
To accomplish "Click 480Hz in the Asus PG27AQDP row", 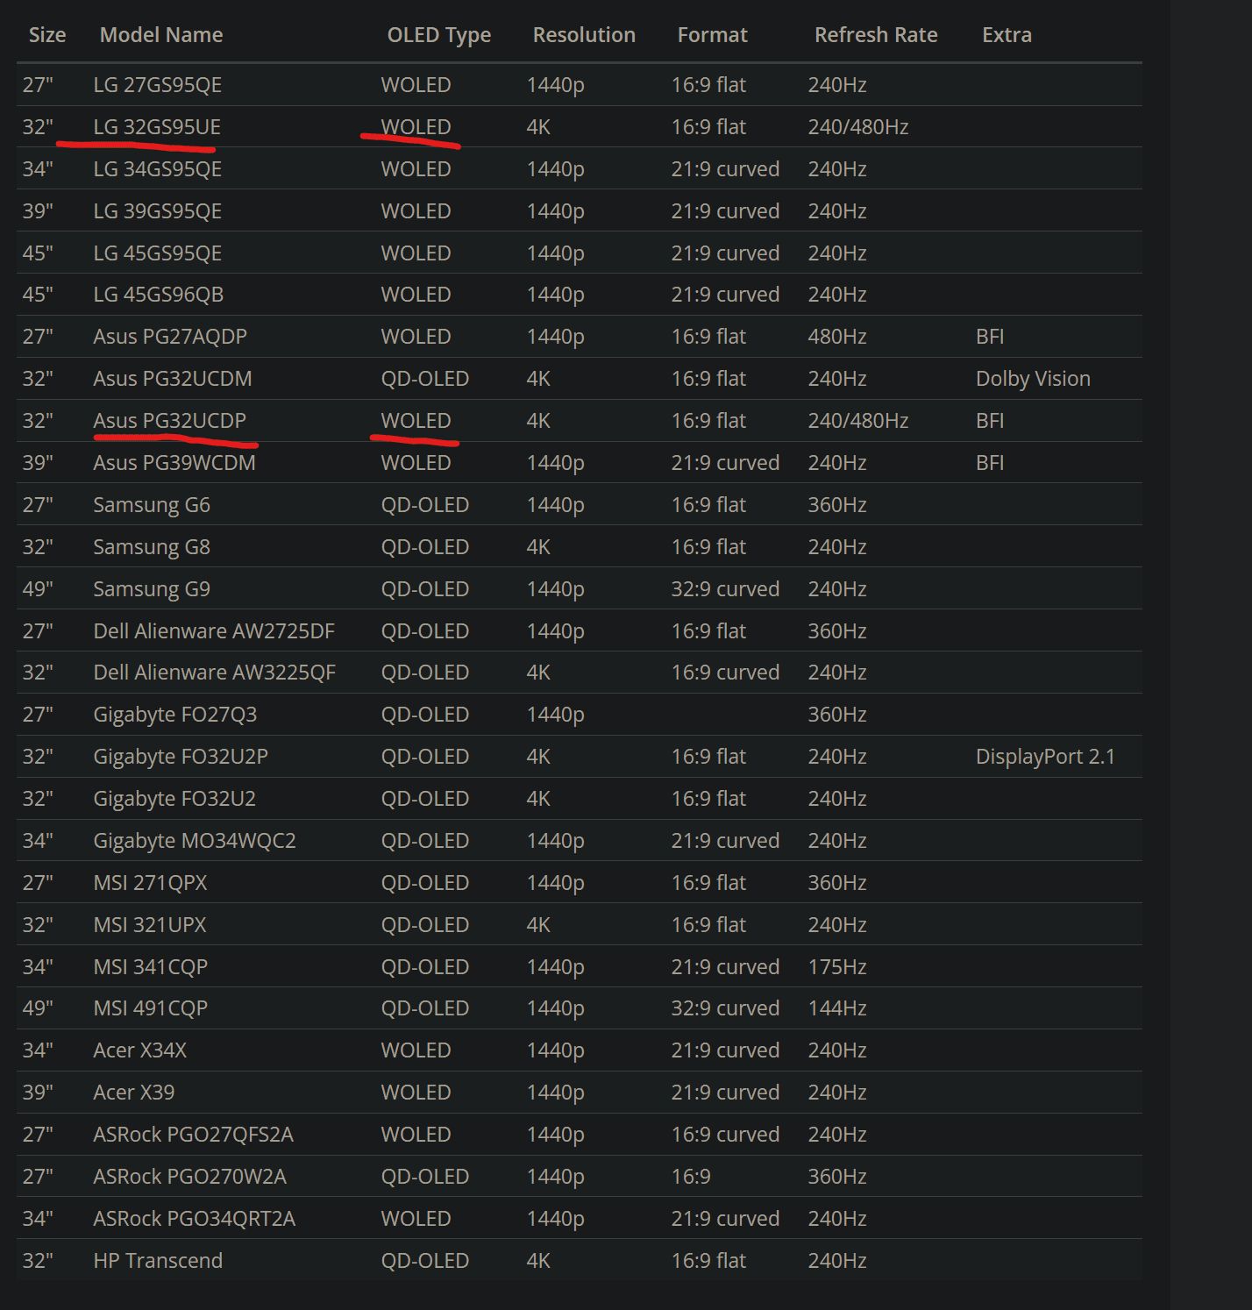I will (x=837, y=337).
